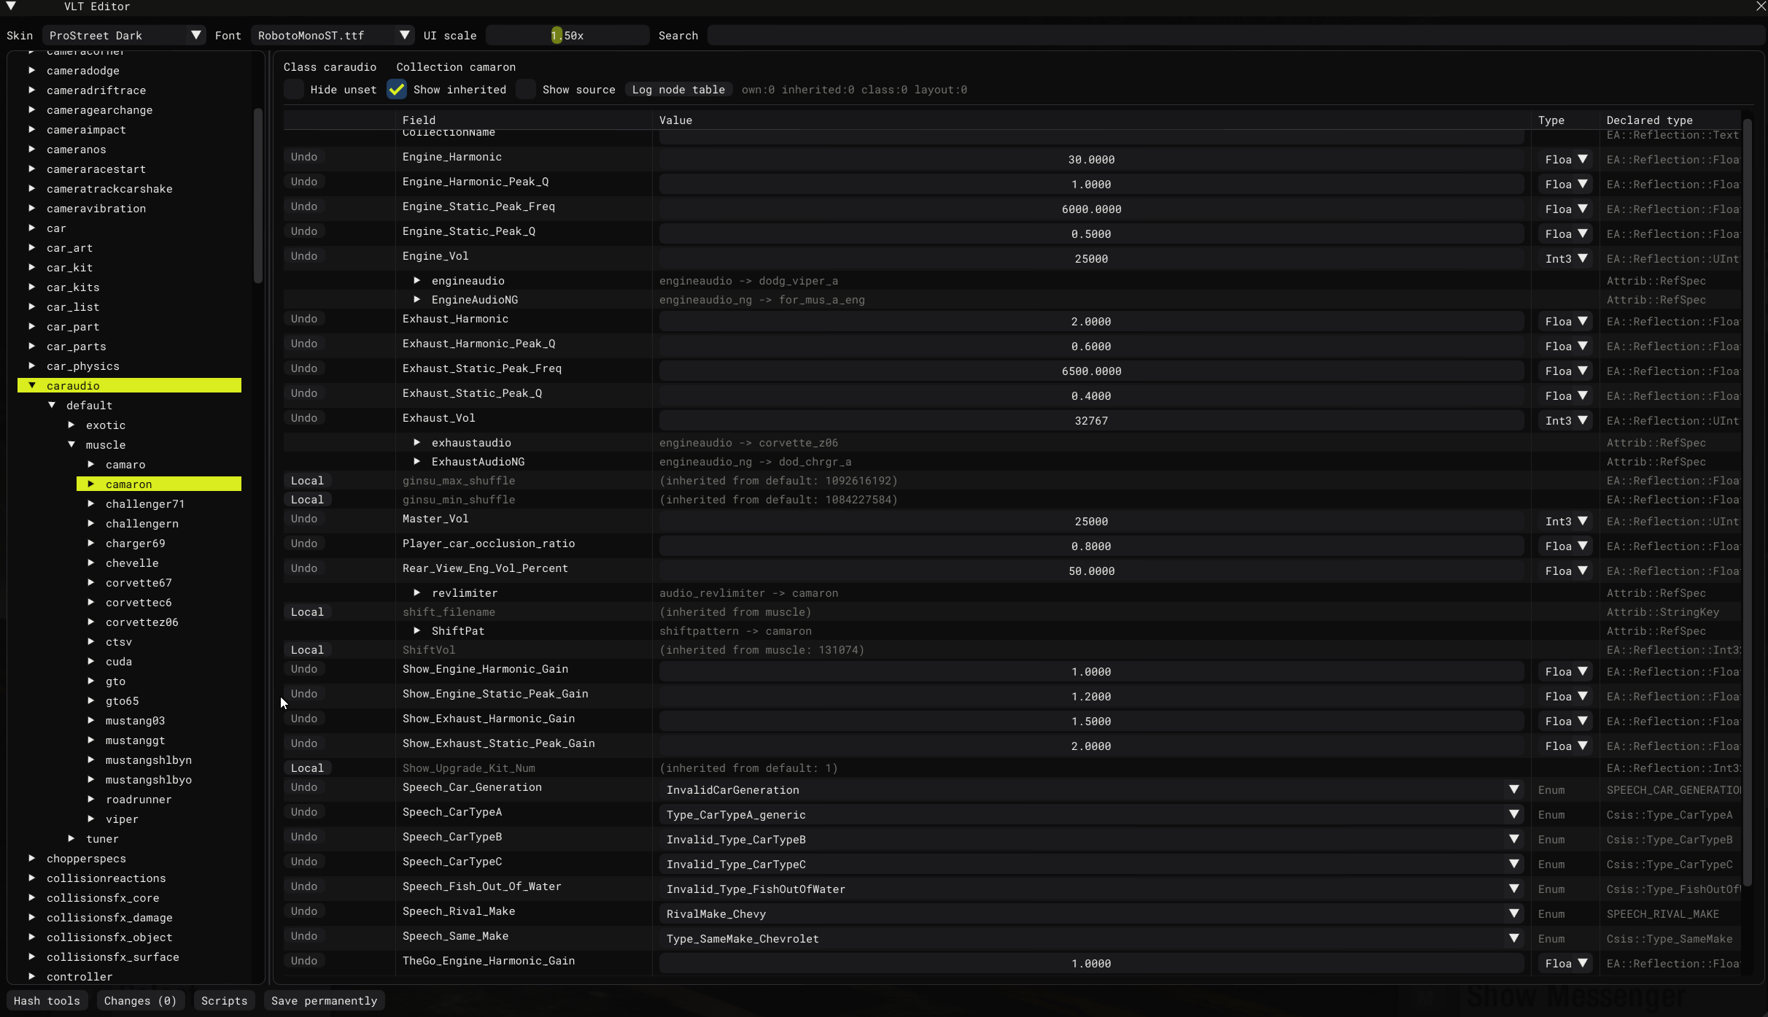The width and height of the screenshot is (1768, 1017).
Task: Toggle Hide unset checkbox
Action: coord(294,90)
